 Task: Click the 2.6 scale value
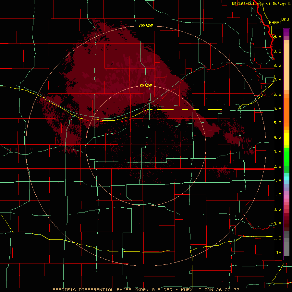tap(277, 166)
